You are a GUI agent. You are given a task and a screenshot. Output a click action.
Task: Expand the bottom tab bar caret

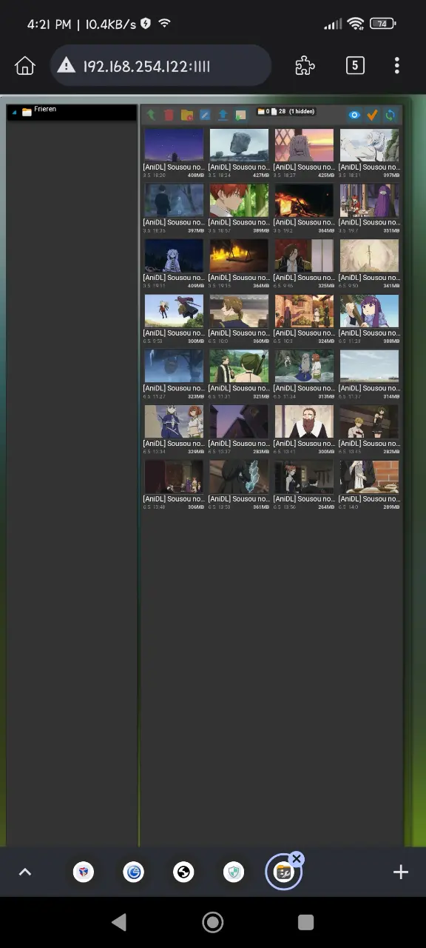click(x=24, y=872)
